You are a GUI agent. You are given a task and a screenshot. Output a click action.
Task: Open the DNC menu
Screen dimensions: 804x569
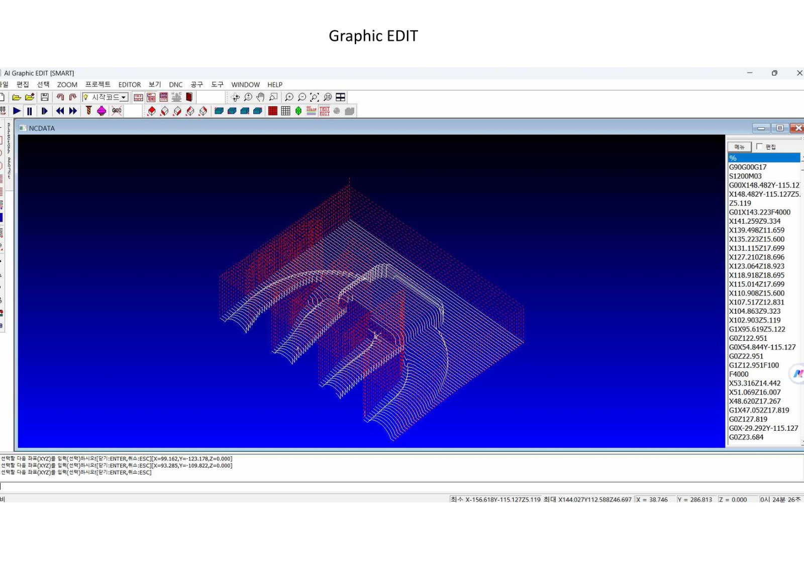[x=176, y=84]
